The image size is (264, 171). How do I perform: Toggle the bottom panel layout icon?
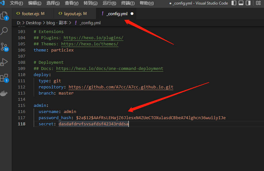coord(241,3)
